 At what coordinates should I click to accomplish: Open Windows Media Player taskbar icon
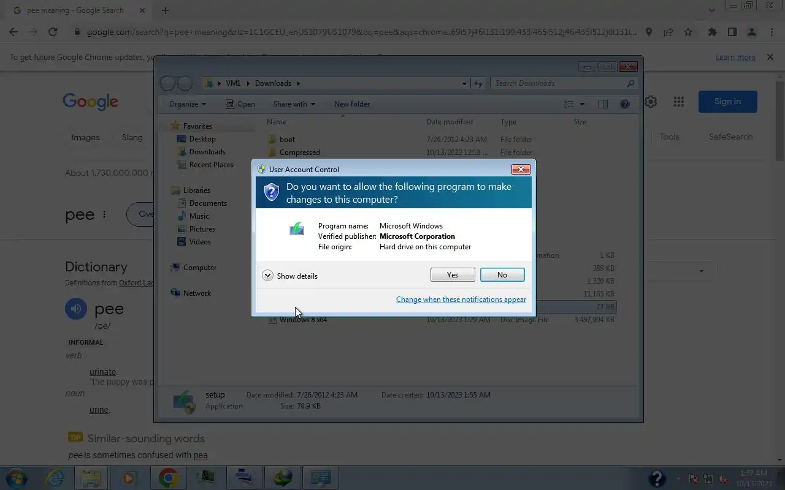pyautogui.click(x=129, y=478)
